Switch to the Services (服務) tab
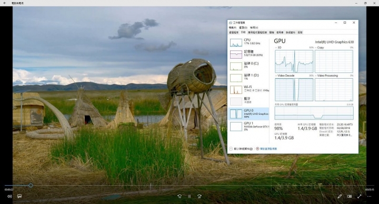Screen dimensions: 379x204 tap(300, 33)
